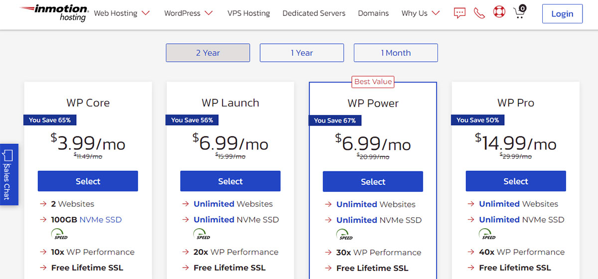
Task: Open the Sales Chat side tab
Action: tap(9, 174)
